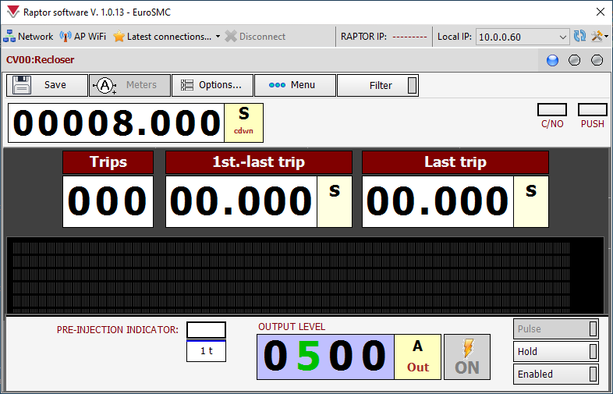Screen dimensions: 613x394
Task: Open the tools settings dropdown icon
Action: click(599, 36)
